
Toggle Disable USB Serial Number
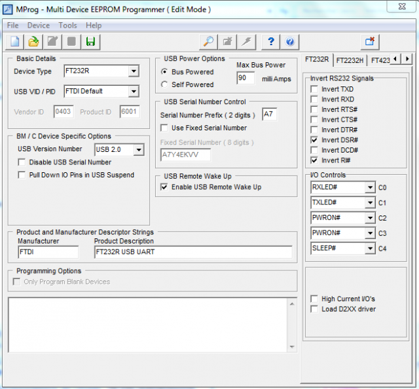click(64, 162)
